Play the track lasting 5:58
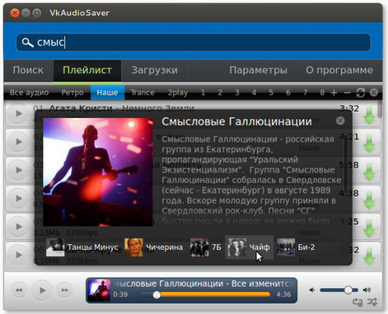Viewport: 388px width, 314px height. 18,170
